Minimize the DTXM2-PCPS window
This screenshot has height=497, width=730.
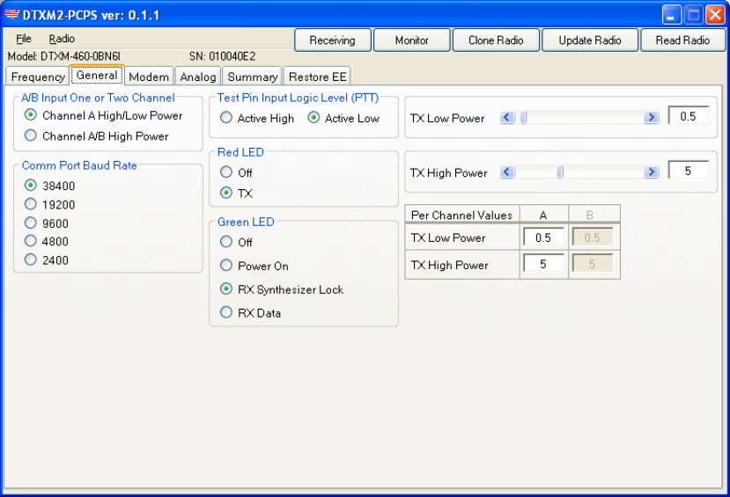point(671,15)
